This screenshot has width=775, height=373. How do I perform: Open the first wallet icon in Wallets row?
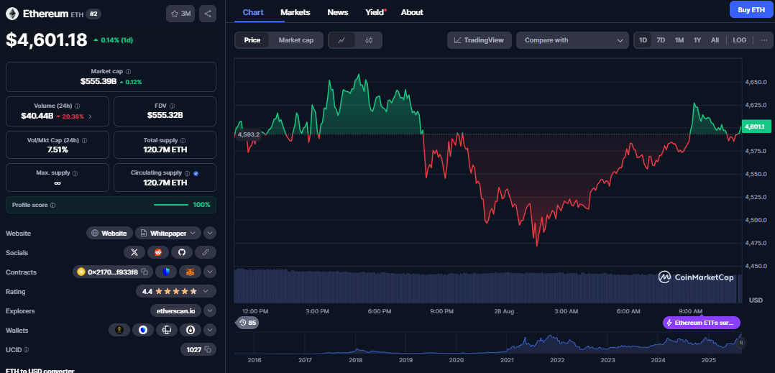(119, 330)
